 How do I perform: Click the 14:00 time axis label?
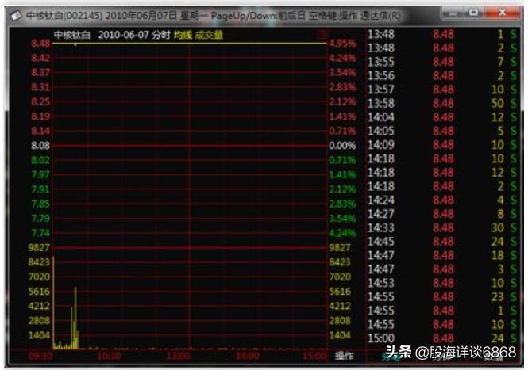tap(247, 356)
